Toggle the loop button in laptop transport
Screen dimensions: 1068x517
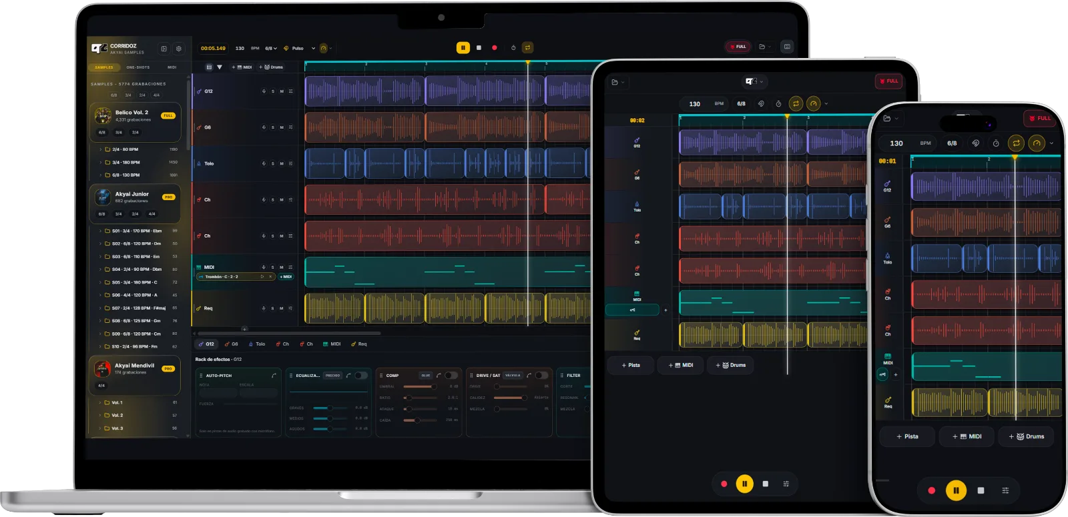click(527, 48)
